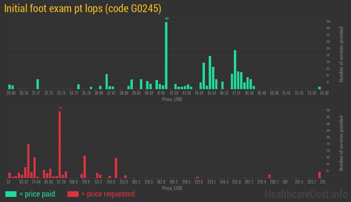Click the 41.61 x-axis tick label
The image size is (351, 202).
click(x=161, y=93)
